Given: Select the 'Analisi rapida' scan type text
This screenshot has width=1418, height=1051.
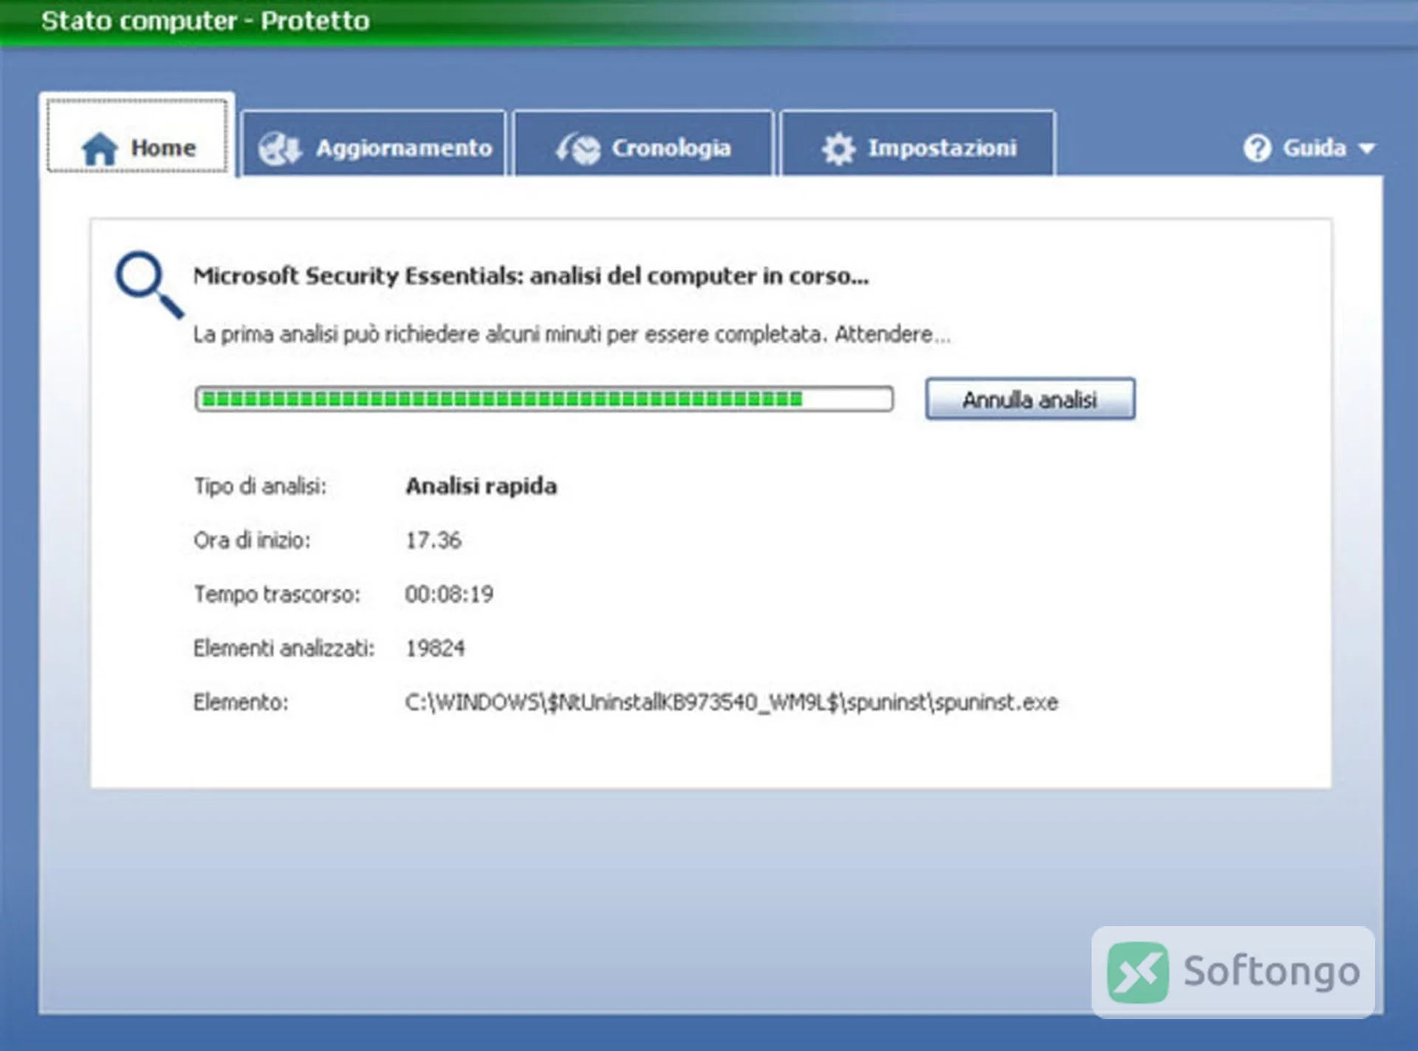Looking at the screenshot, I should [482, 486].
